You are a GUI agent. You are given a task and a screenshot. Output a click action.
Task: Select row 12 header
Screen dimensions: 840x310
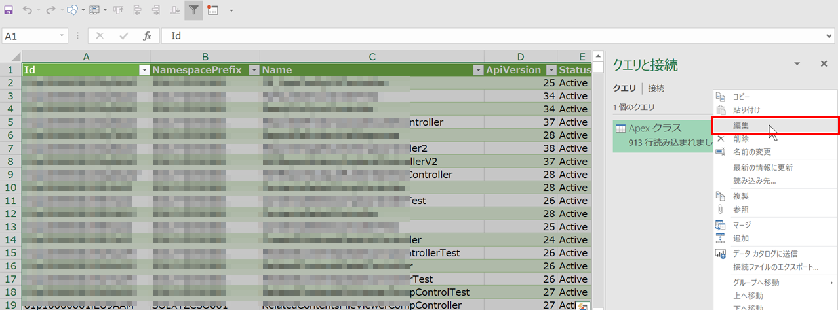(10, 214)
